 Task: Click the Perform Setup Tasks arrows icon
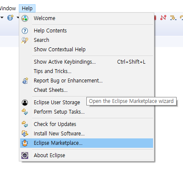(x=25, y=112)
